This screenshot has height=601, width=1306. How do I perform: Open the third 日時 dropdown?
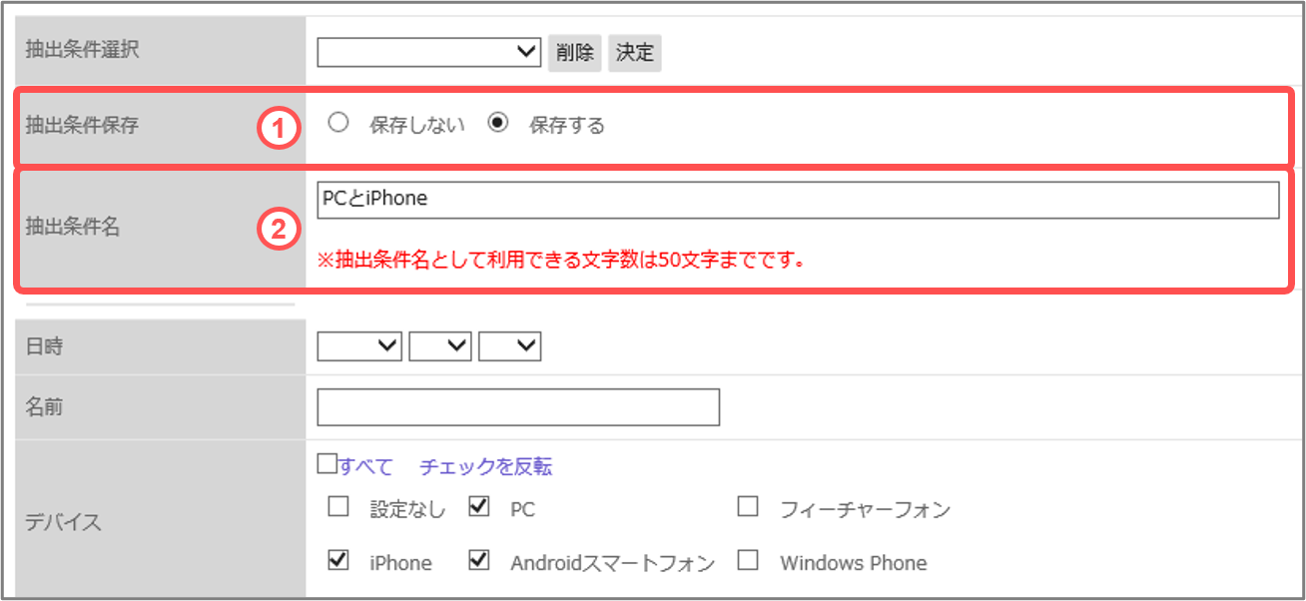509,346
